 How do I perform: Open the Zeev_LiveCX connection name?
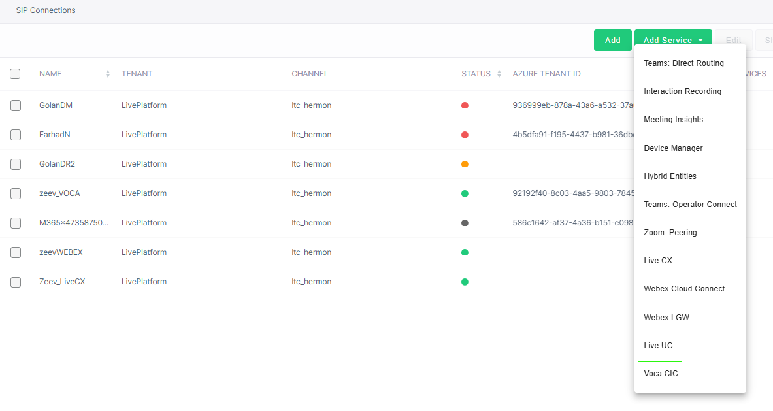(x=62, y=282)
